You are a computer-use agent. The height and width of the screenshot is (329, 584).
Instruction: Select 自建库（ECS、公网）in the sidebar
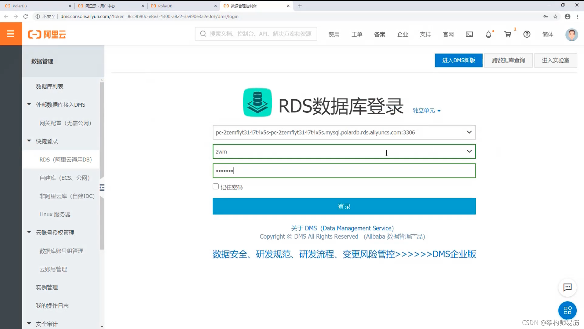tap(65, 178)
